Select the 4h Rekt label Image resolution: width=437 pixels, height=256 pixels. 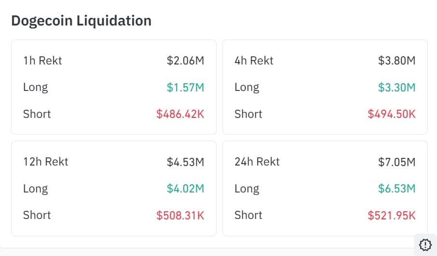(254, 61)
